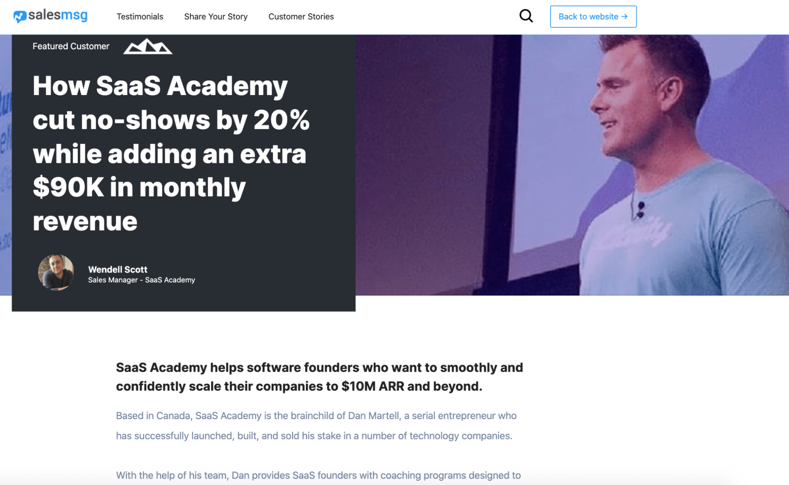Click the hero photo of the speaker
The width and height of the screenshot is (789, 485).
click(572, 165)
